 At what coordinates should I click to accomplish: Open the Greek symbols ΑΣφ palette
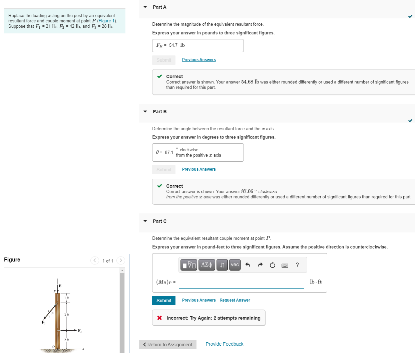pos(206,264)
